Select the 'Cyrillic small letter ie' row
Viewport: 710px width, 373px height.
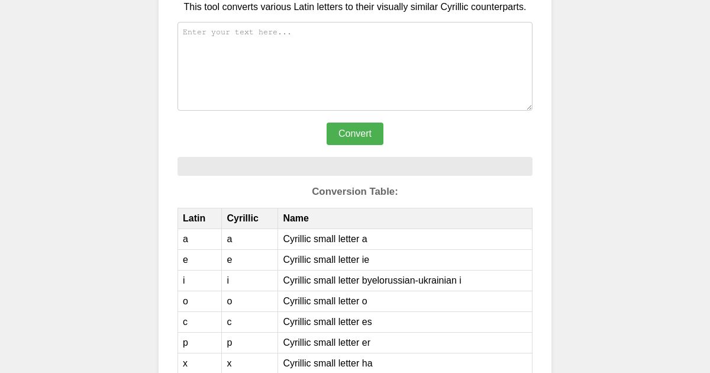tap(326, 260)
